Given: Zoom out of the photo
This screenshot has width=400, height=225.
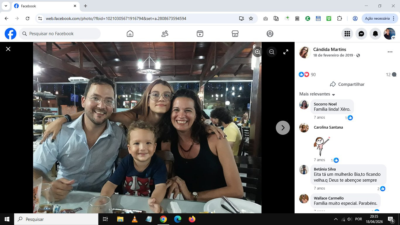Looking at the screenshot, I should tap(272, 52).
